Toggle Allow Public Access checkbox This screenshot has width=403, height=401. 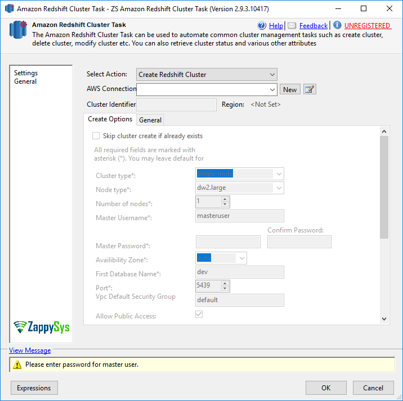coord(199,314)
